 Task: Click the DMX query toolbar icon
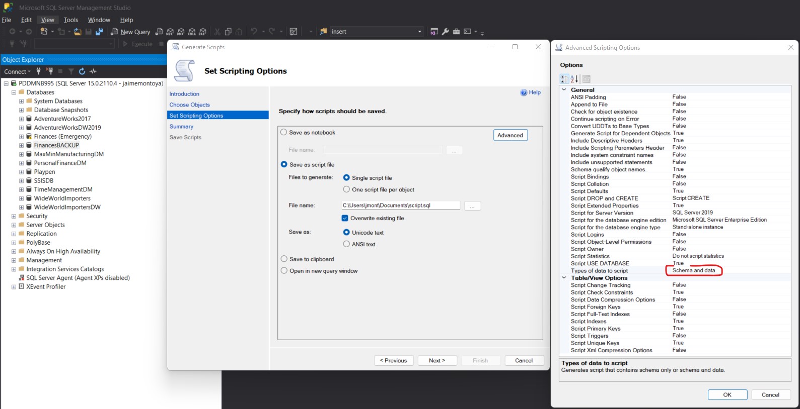click(x=181, y=32)
